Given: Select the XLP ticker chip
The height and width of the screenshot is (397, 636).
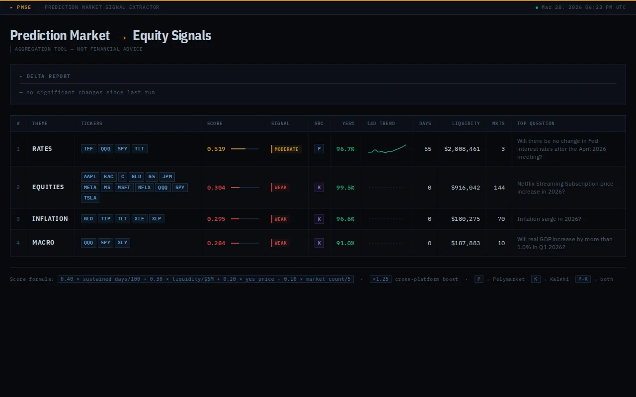Looking at the screenshot, I should (x=157, y=219).
